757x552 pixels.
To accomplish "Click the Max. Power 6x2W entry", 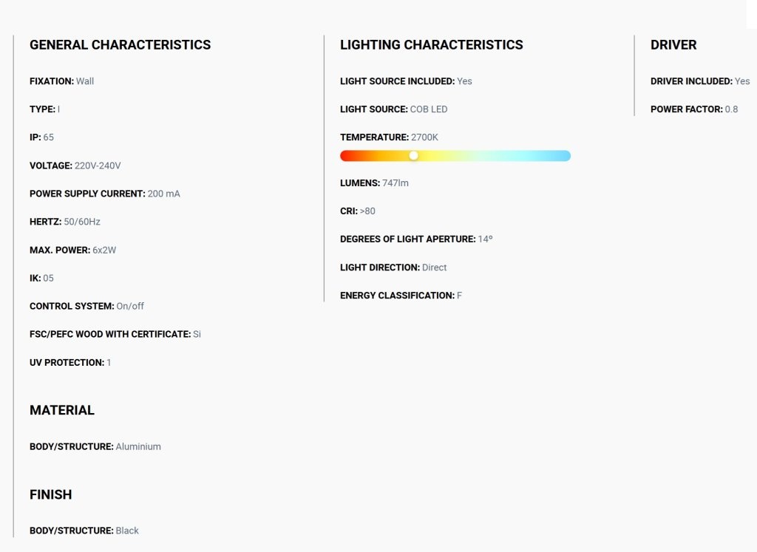I will tap(73, 250).
